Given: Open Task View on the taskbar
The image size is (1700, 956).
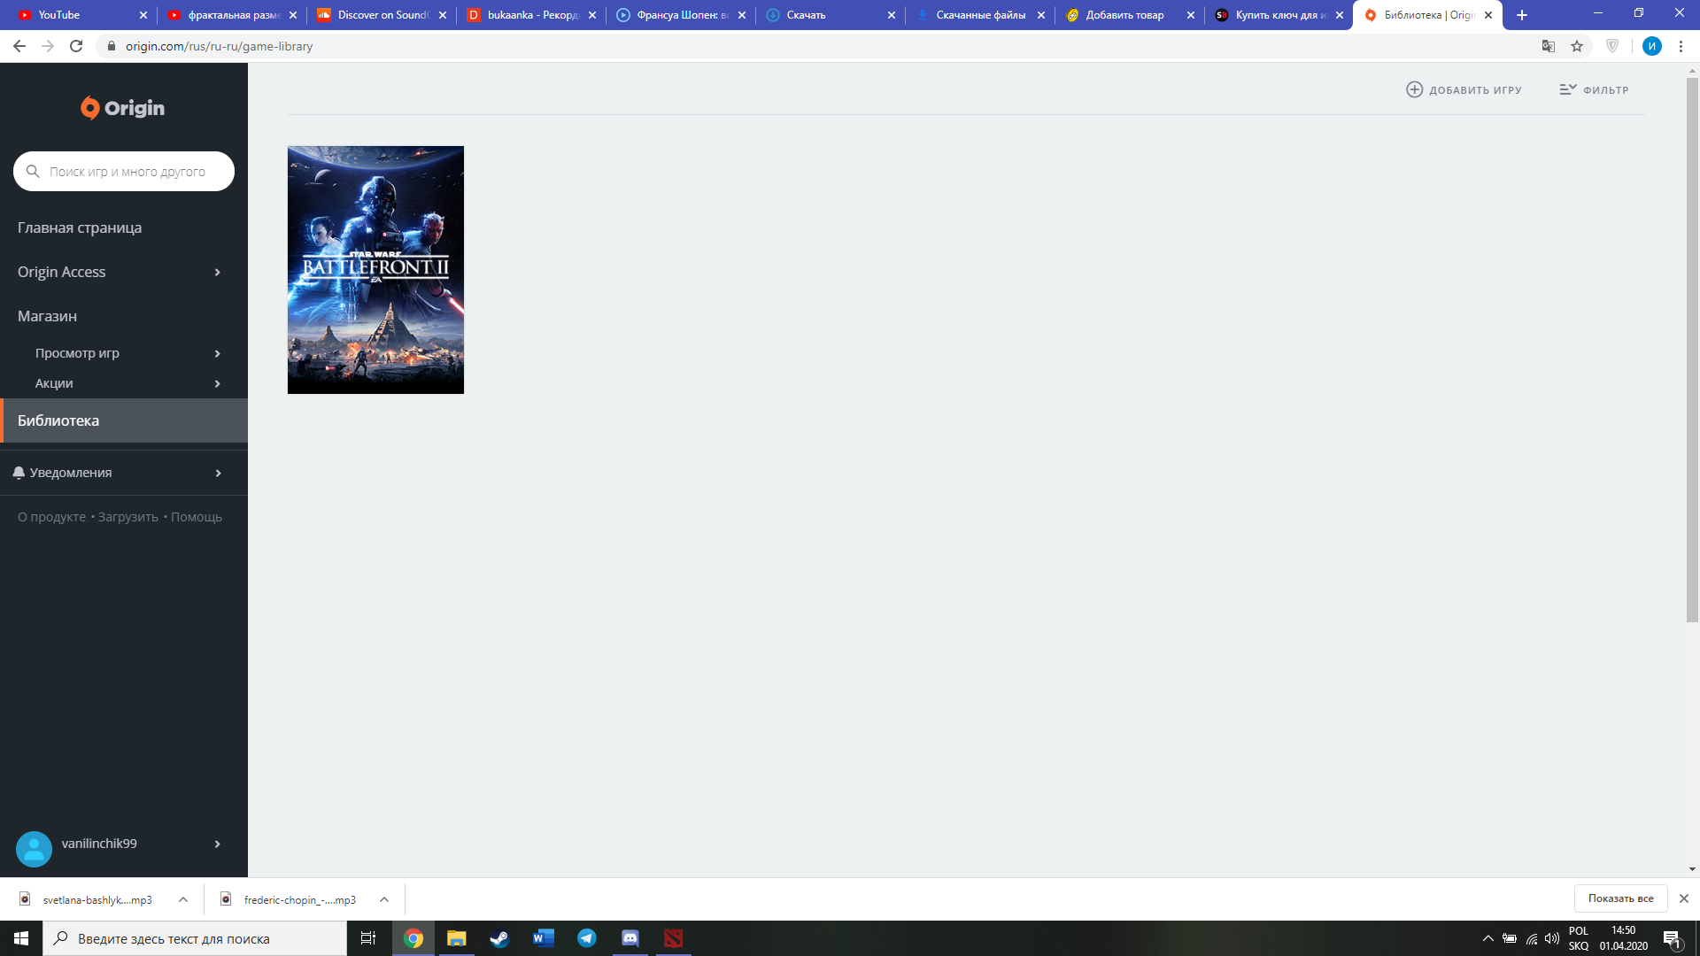Looking at the screenshot, I should tap(368, 938).
